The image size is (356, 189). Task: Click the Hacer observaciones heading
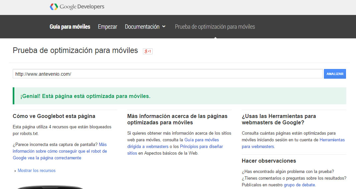pos(269,161)
